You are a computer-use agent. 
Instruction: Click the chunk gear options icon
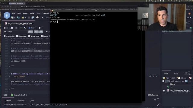coord(150,76)
